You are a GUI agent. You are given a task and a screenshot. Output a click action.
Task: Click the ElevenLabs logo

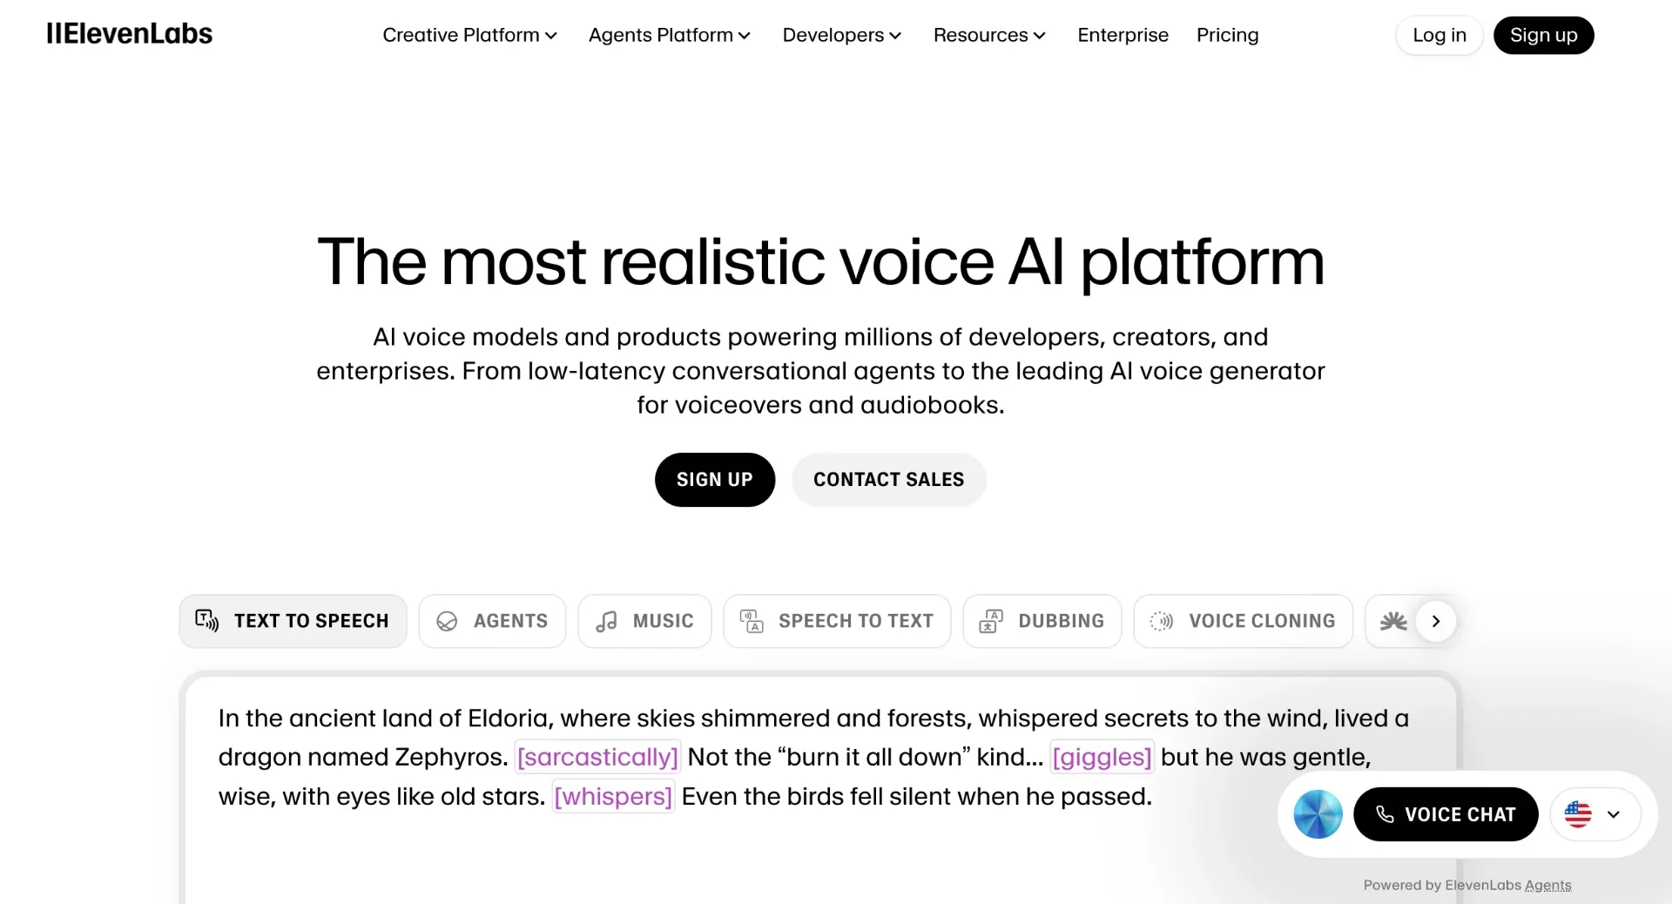129,34
